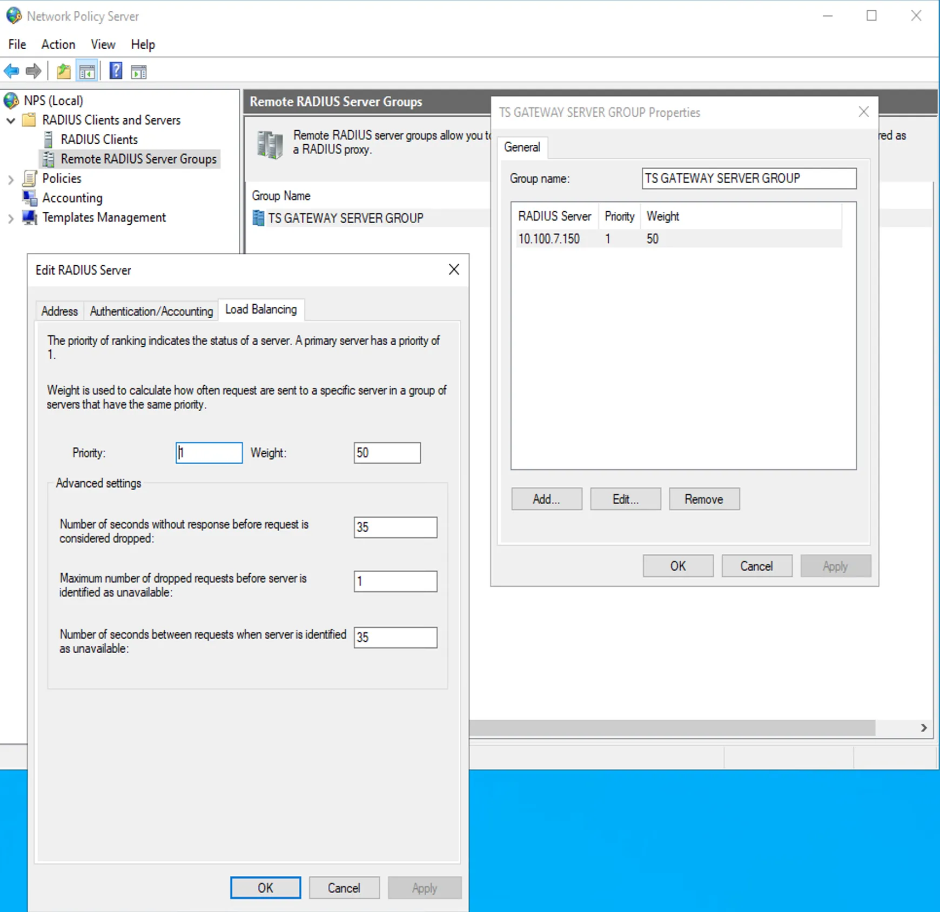The image size is (940, 912).
Task: Expand the Policies node
Action: tap(11, 178)
